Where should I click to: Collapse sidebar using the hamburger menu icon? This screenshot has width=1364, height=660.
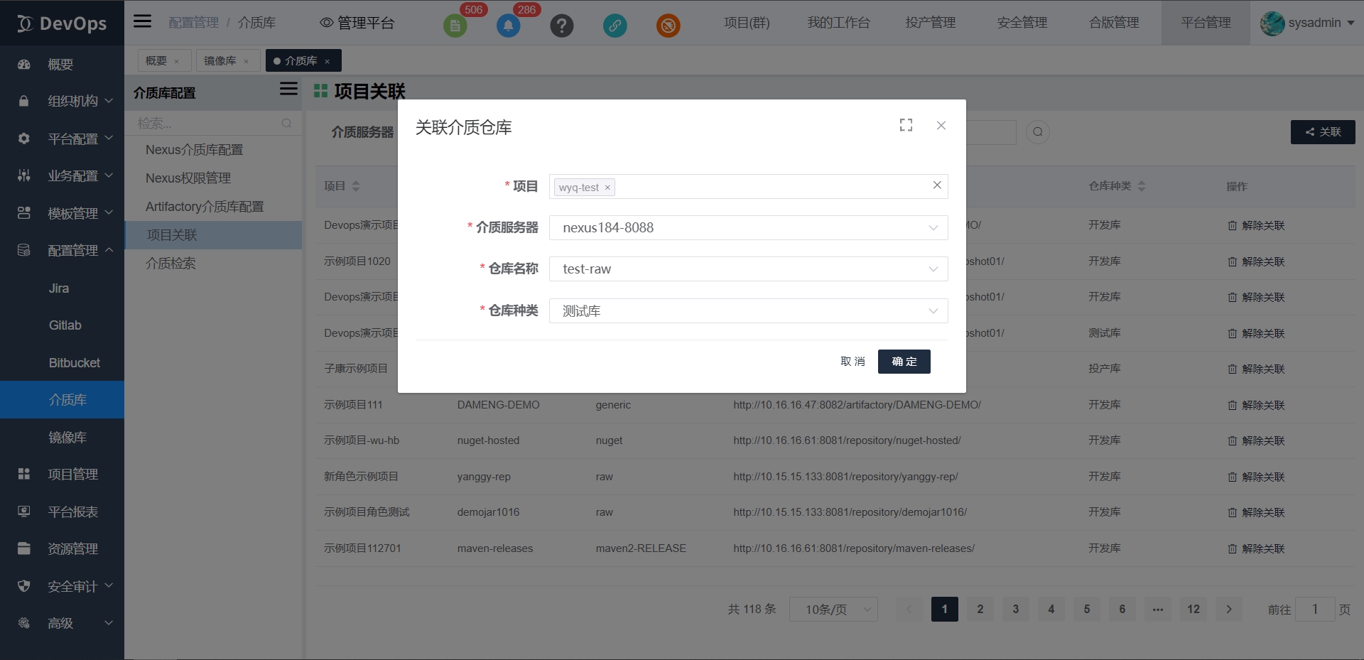[x=143, y=21]
